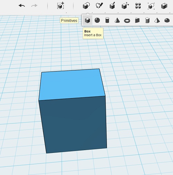173x175 pixels.
Task: Insert a Pyramid primitive
Action: coord(157,20)
